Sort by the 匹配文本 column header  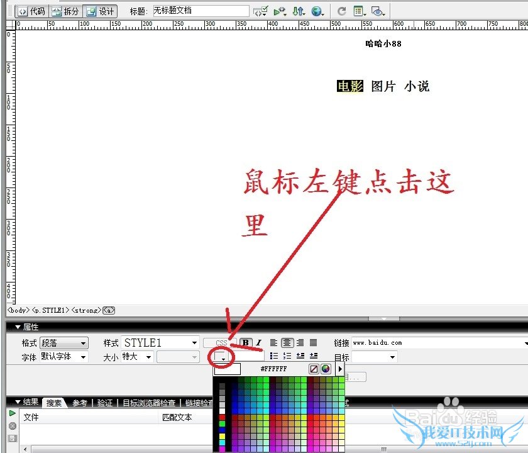(177, 417)
